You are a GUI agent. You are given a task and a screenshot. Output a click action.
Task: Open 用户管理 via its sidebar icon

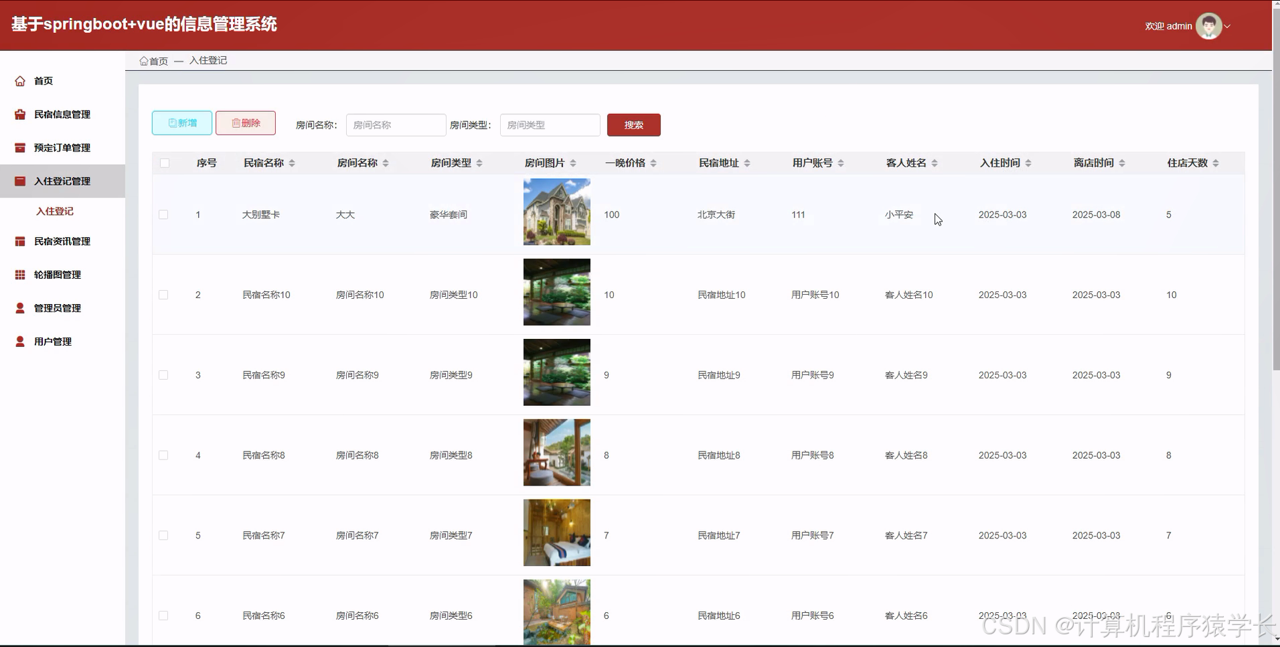tap(19, 341)
